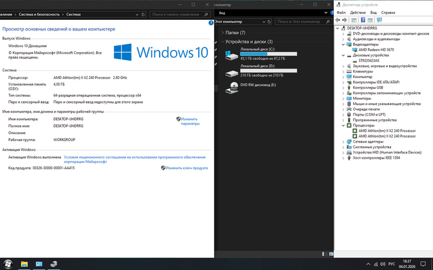Refresh the Этот компьютер address bar in Explorer
This screenshot has width=433, height=270.
269,22
